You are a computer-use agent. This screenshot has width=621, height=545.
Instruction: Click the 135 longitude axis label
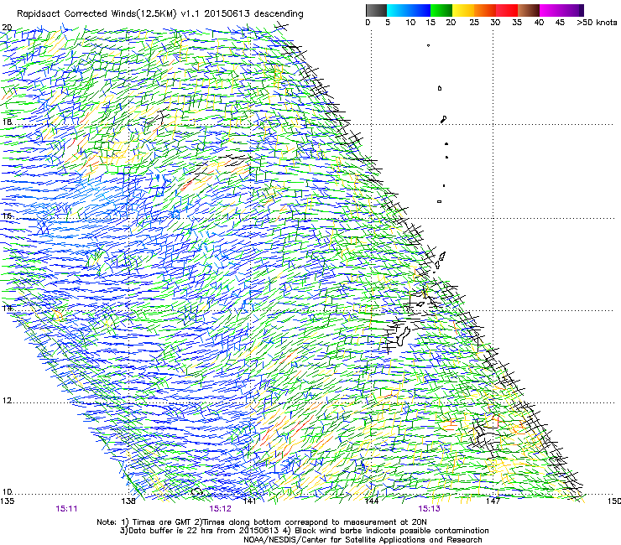(7, 501)
